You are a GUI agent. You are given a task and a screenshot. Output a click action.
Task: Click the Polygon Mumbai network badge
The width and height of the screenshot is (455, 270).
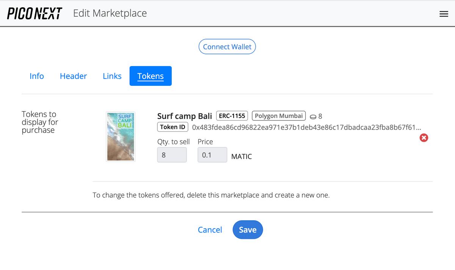(x=279, y=116)
